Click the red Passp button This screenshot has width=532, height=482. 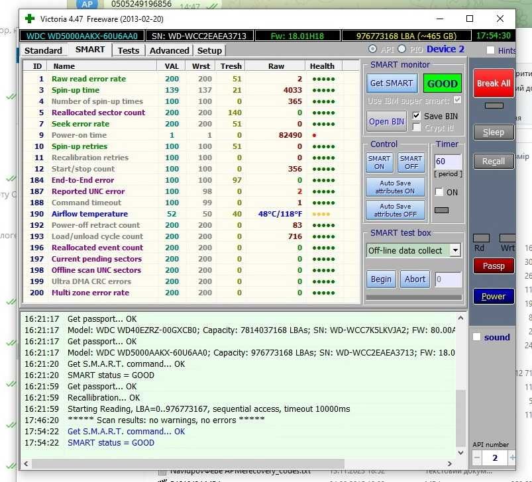tap(494, 266)
